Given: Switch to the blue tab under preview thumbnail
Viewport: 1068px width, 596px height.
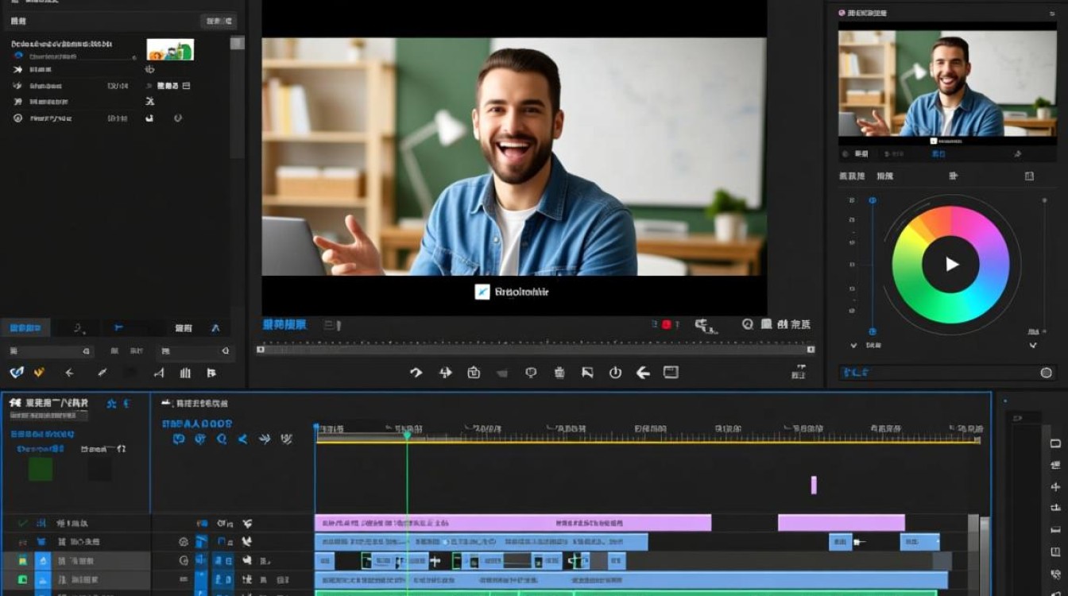Looking at the screenshot, I should tap(938, 153).
